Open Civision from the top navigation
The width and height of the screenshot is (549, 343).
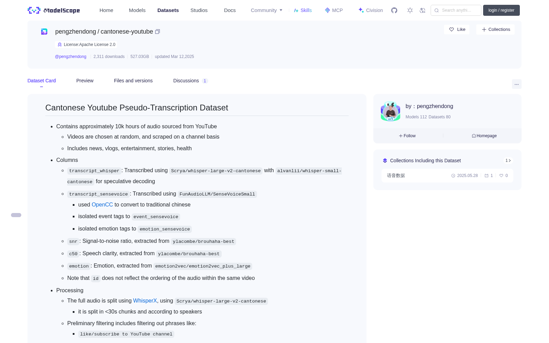[x=371, y=10]
